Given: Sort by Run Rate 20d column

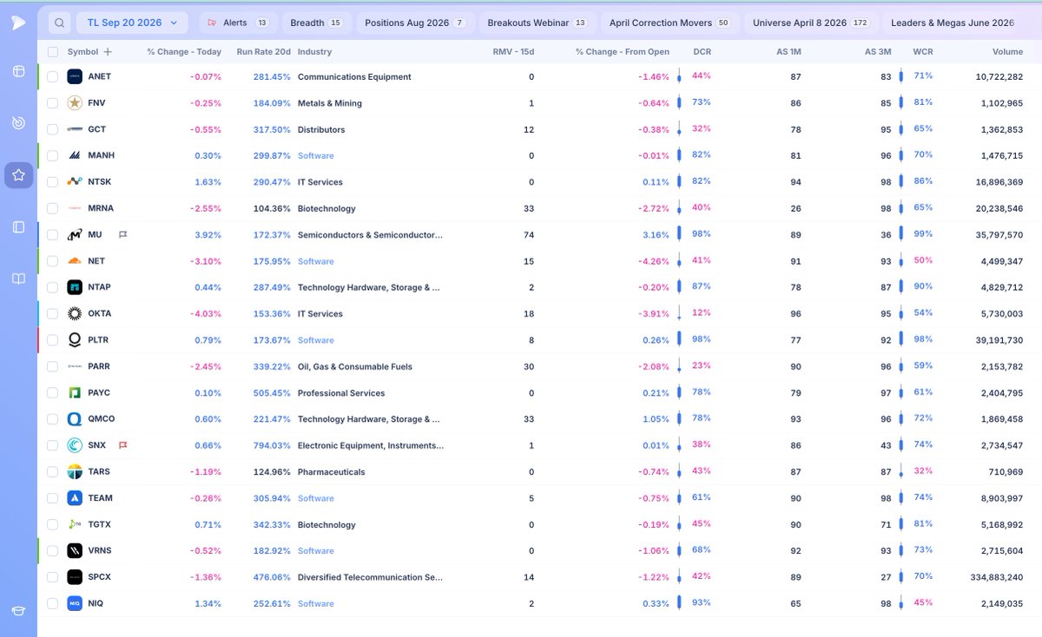Looking at the screenshot, I should coord(264,52).
